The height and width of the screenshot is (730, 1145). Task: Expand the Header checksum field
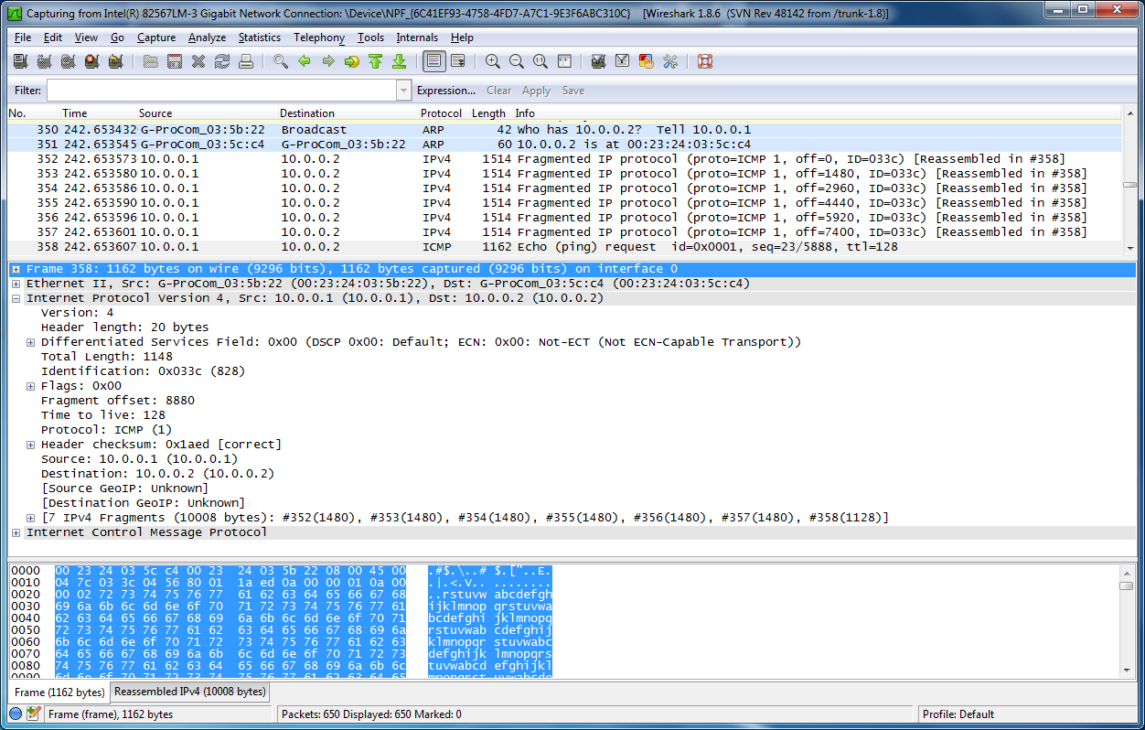point(31,445)
